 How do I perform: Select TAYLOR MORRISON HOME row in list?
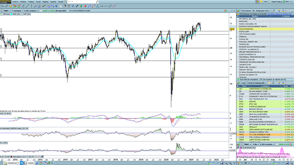(x=265, y=135)
